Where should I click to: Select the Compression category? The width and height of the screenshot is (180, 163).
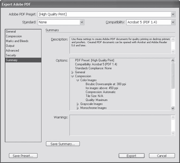point(14,36)
